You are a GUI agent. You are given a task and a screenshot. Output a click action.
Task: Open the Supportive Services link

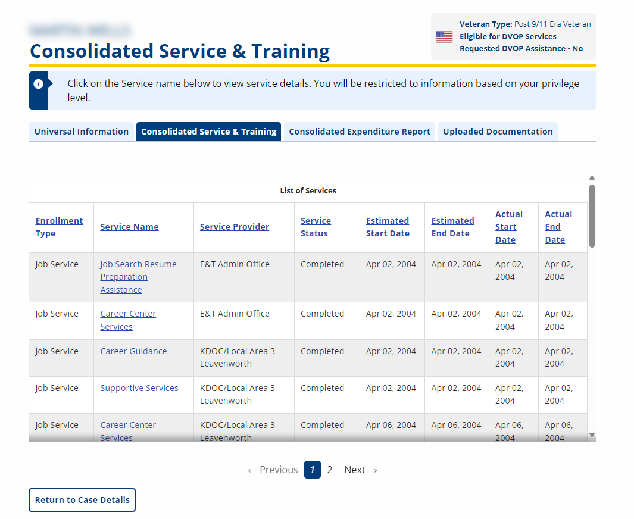tap(139, 388)
